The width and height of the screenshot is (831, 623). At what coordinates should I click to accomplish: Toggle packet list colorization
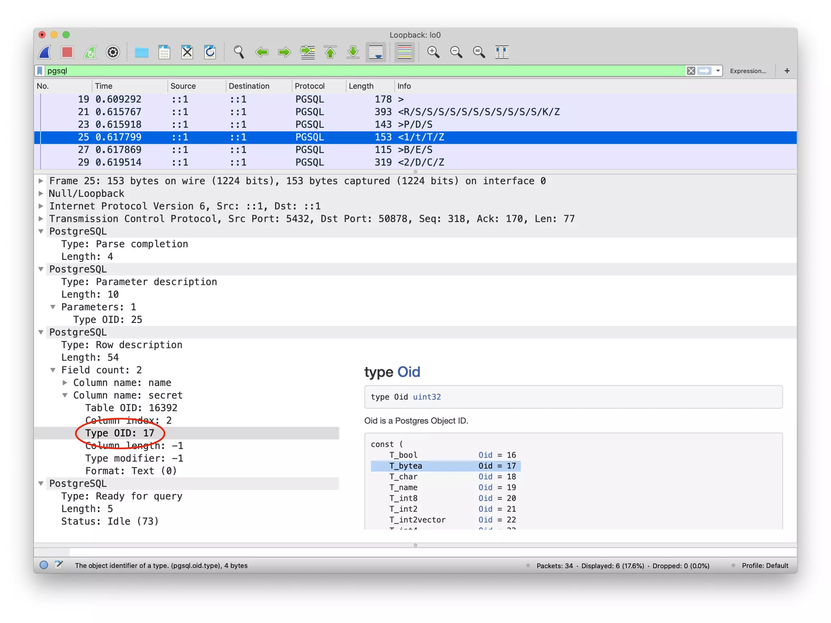click(405, 52)
